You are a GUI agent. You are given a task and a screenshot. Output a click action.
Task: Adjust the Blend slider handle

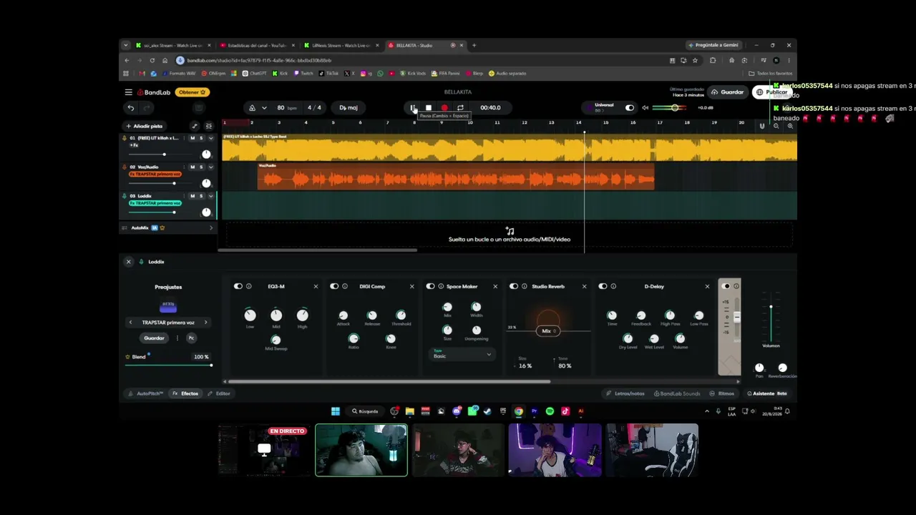pyautogui.click(x=211, y=365)
